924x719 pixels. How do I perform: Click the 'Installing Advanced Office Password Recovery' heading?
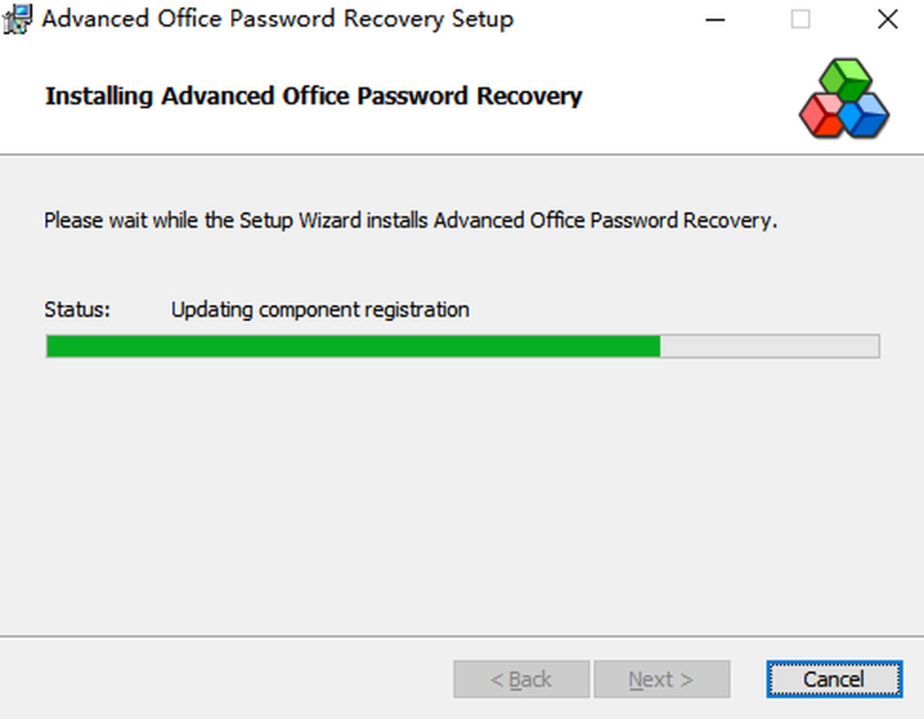[313, 96]
